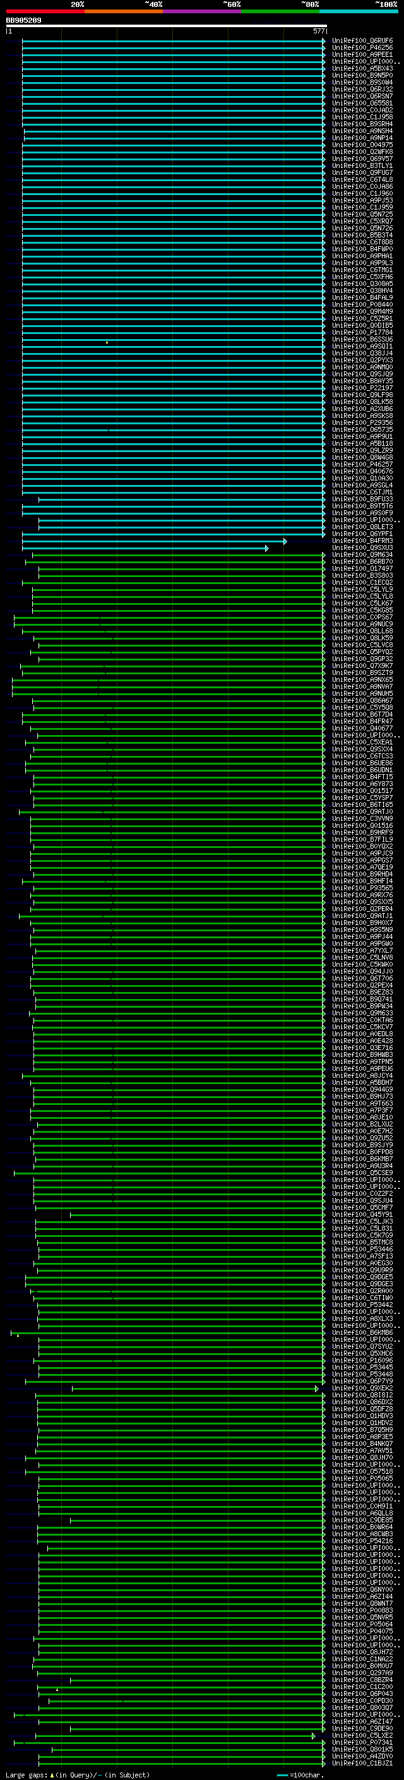The height and width of the screenshot is (1780, 404).
Task: Click the yellow large-gap triangle in legend
Action: 52,1774
